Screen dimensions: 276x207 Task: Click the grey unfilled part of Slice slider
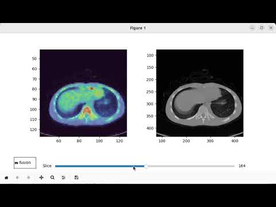pos(191,166)
